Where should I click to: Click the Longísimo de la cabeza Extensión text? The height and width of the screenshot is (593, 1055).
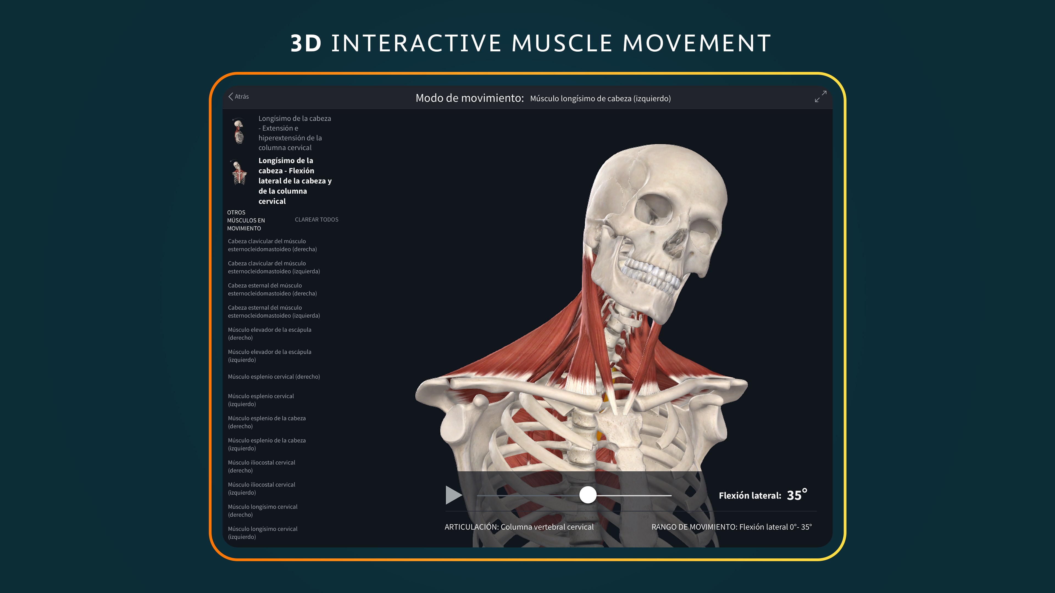click(x=295, y=133)
